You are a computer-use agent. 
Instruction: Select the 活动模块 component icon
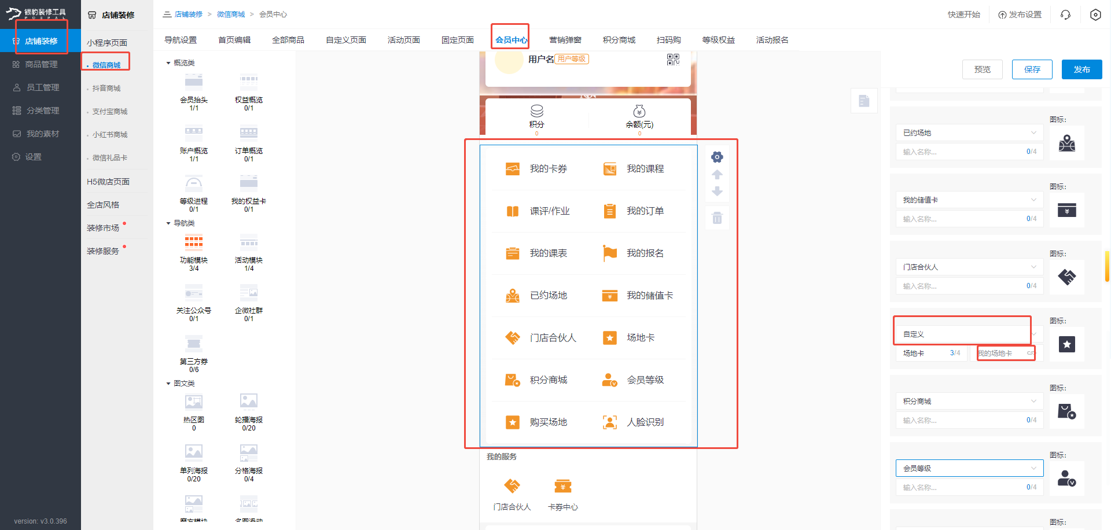tap(248, 241)
